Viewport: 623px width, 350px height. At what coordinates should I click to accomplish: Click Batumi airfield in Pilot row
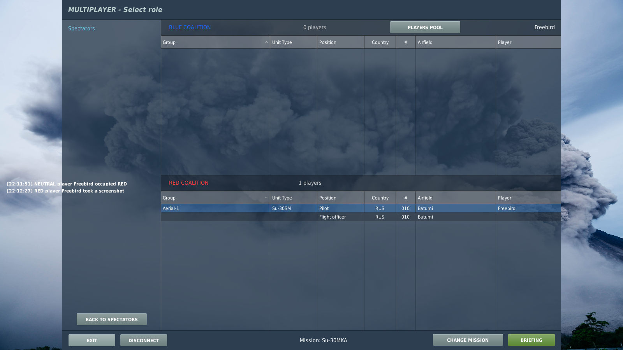[456, 208]
